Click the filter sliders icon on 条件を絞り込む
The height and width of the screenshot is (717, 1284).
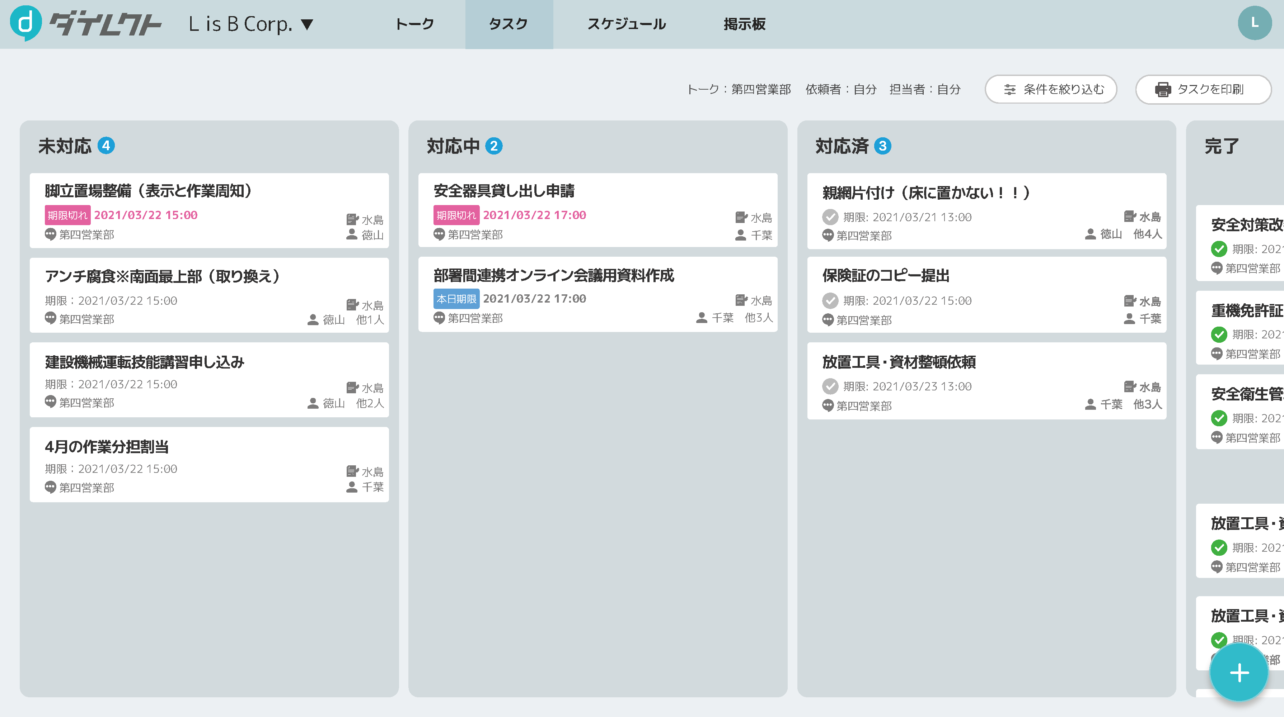1010,90
